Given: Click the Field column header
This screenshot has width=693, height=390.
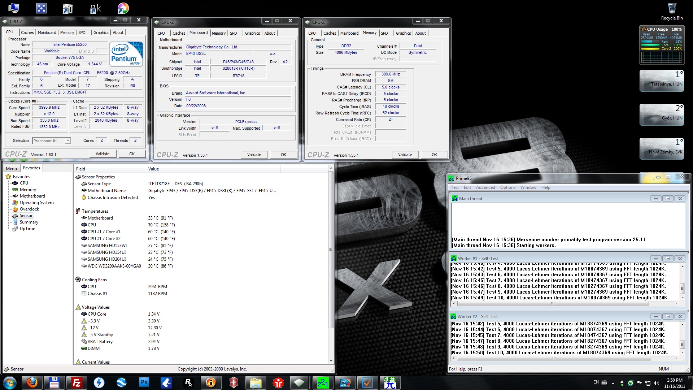Looking at the screenshot, I should point(81,169).
